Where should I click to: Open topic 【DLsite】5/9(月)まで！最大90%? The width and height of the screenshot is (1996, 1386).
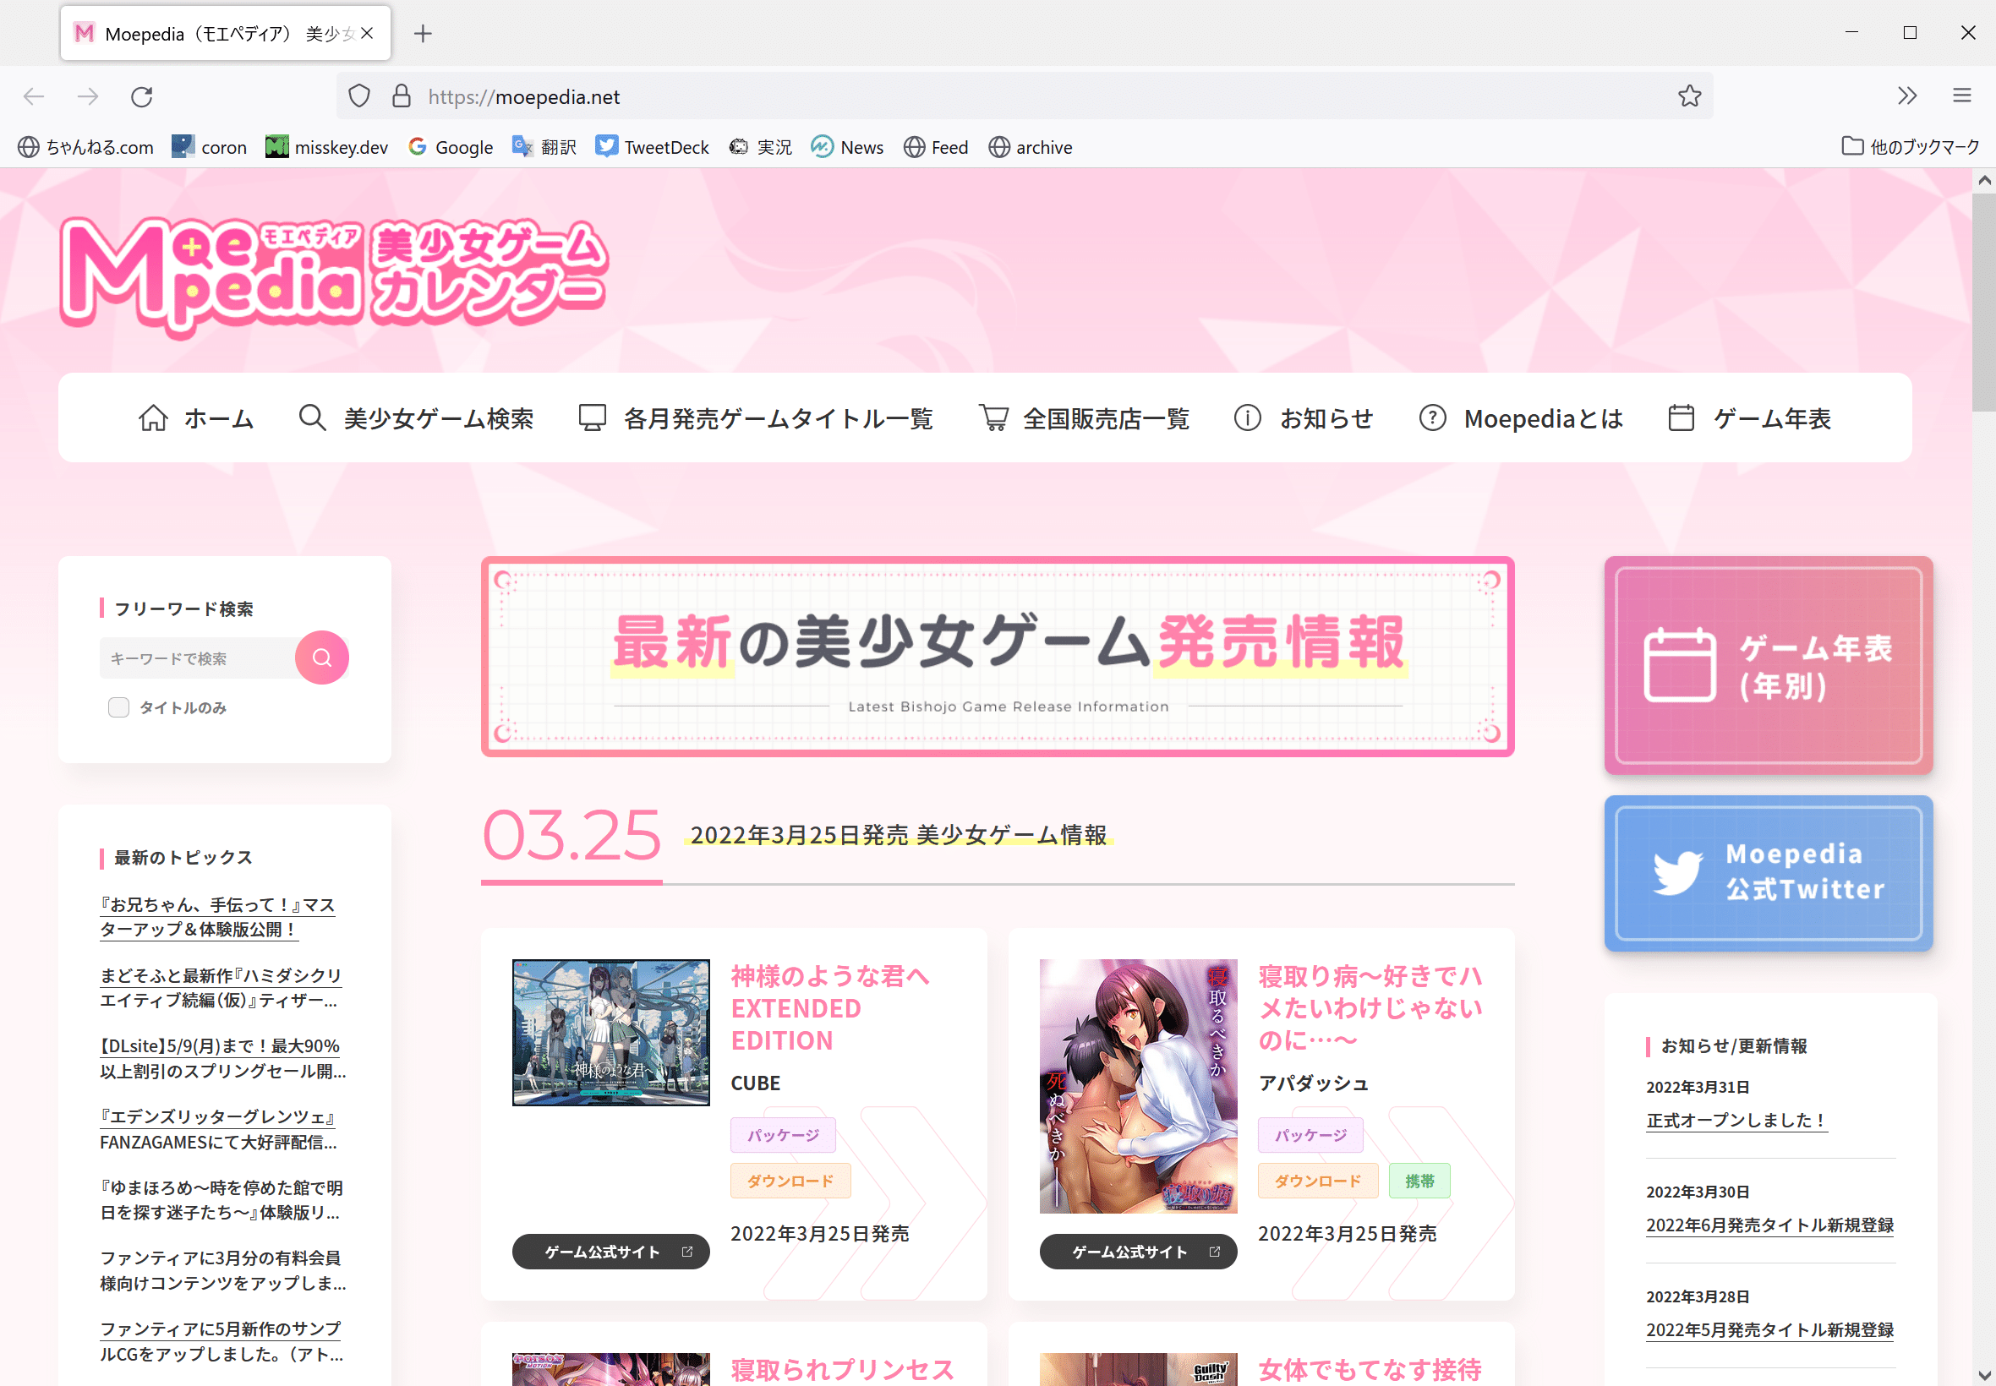point(223,1059)
